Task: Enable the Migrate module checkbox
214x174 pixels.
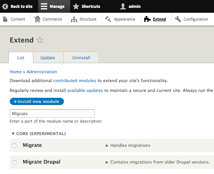Action: [x=14, y=146]
